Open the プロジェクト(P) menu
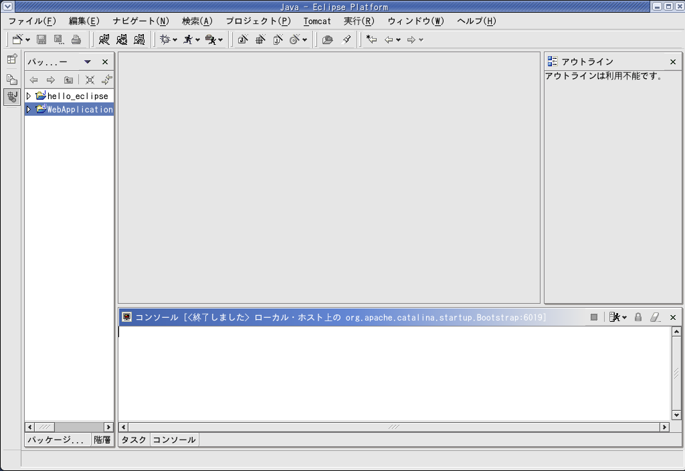Screen dimensions: 685x471 [x=258, y=21]
